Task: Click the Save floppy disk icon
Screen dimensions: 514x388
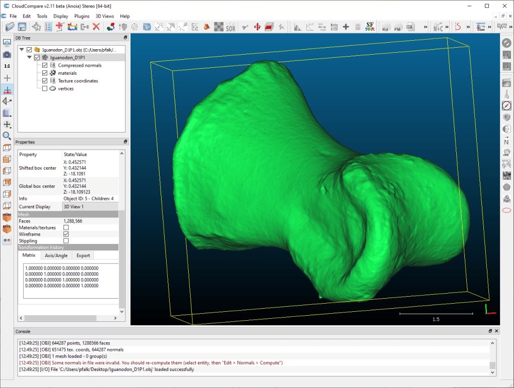Action: (22, 27)
